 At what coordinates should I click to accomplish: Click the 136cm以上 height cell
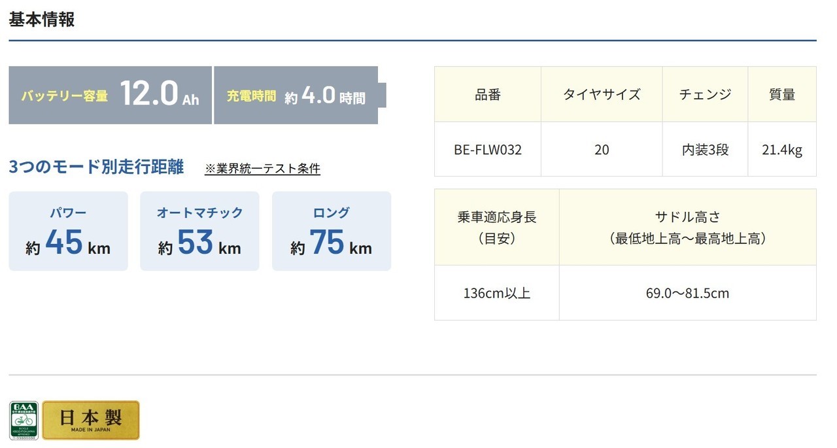(497, 293)
